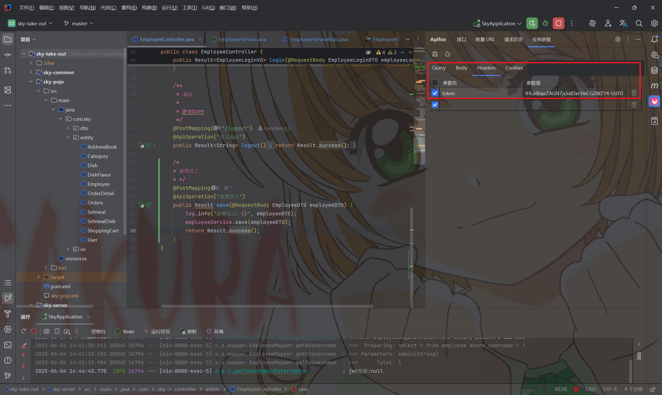Check the select-all parameter checkbox
Viewport: 662px width, 395px height.
[x=435, y=83]
